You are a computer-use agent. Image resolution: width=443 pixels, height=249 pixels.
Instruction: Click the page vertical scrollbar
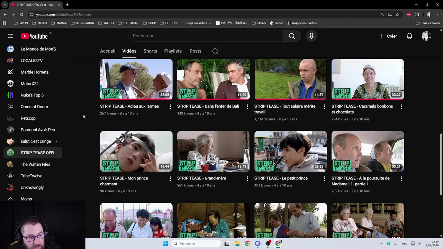tap(441, 165)
